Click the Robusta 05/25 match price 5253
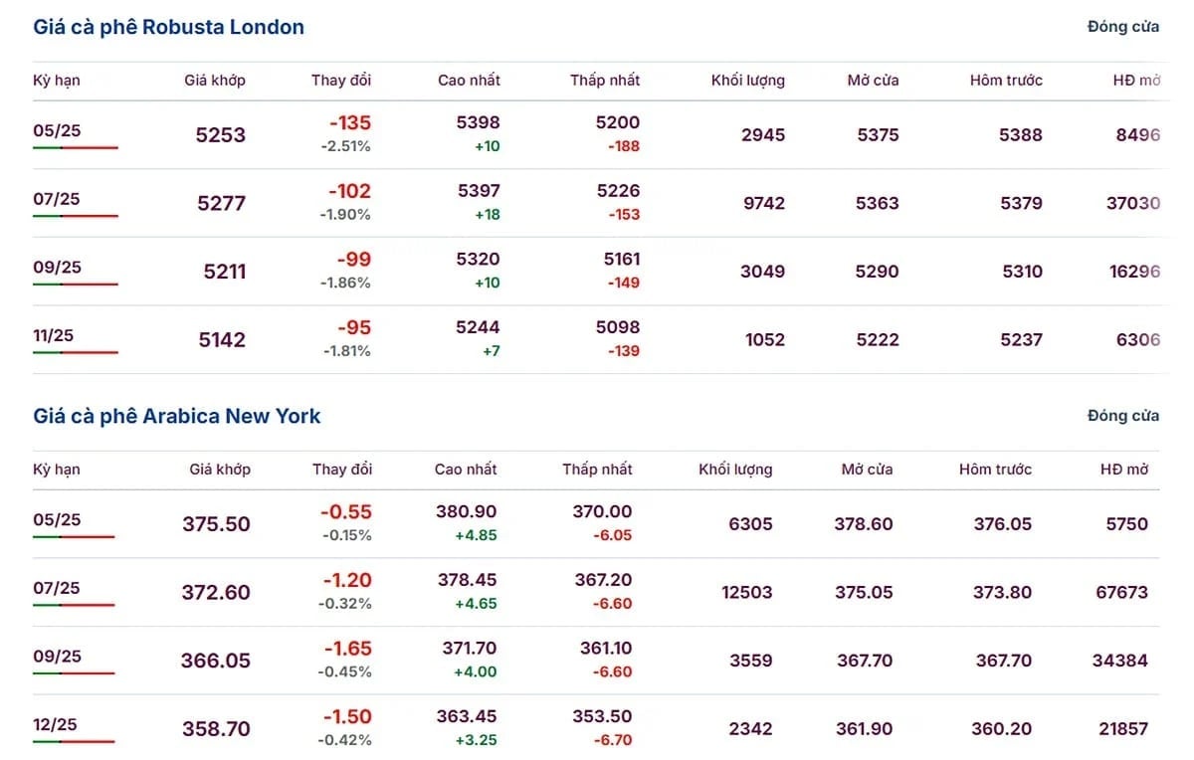This screenshot has height=760, width=1194. tap(221, 135)
